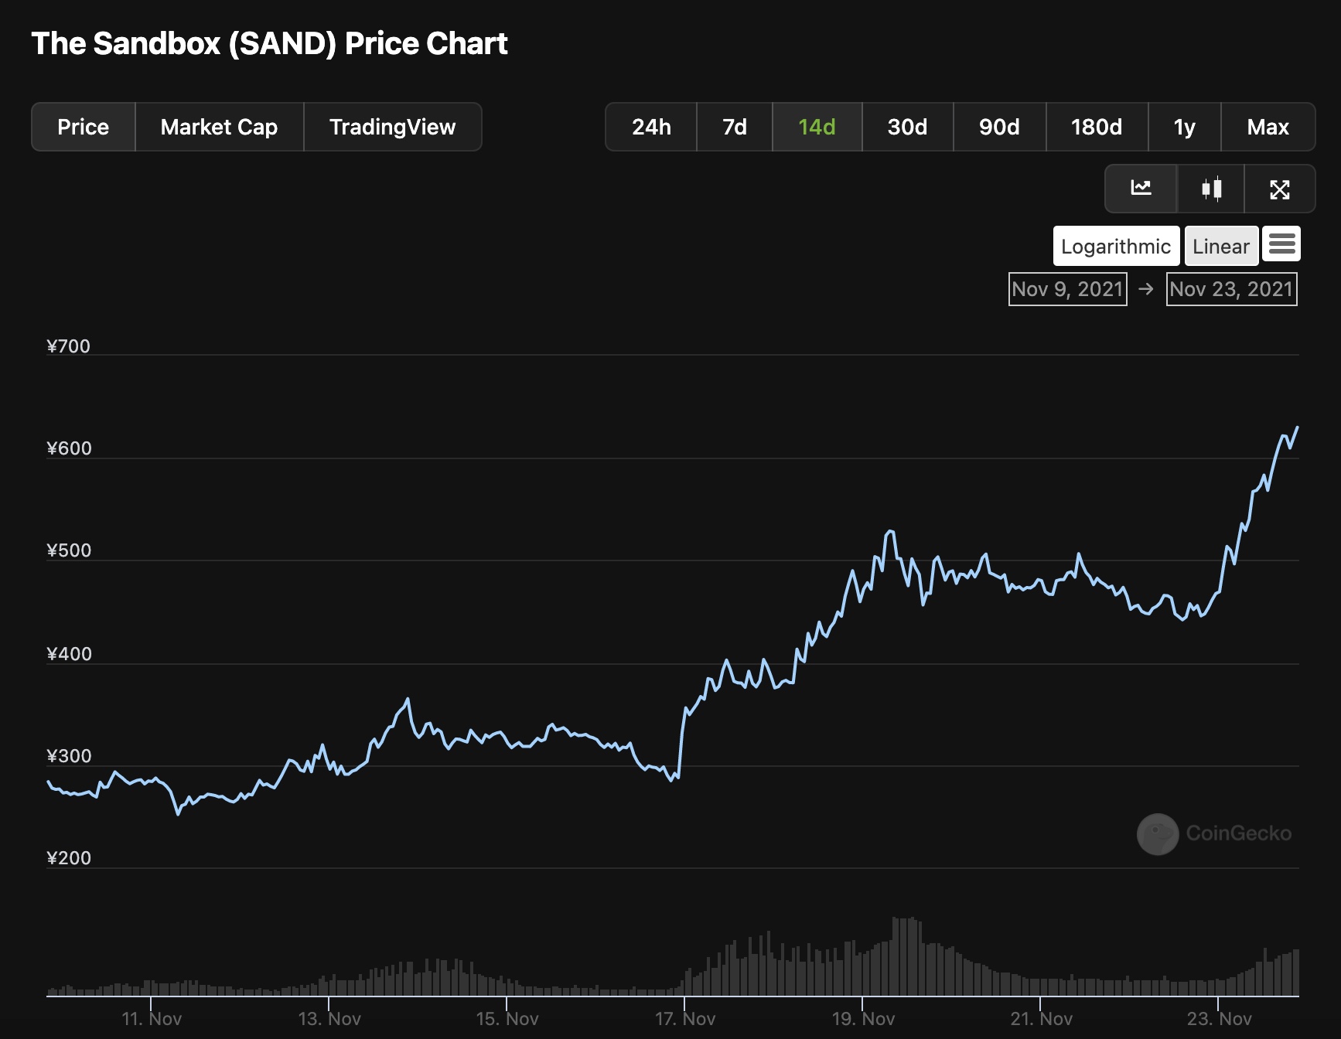
Task: Select the 7d time range
Action: (735, 127)
